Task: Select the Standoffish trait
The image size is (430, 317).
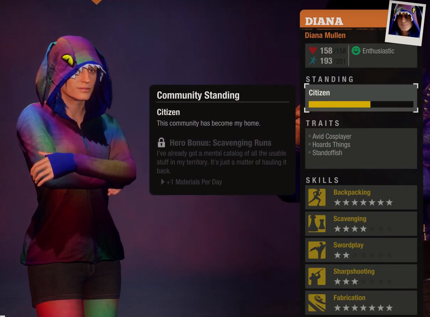Action: click(327, 153)
